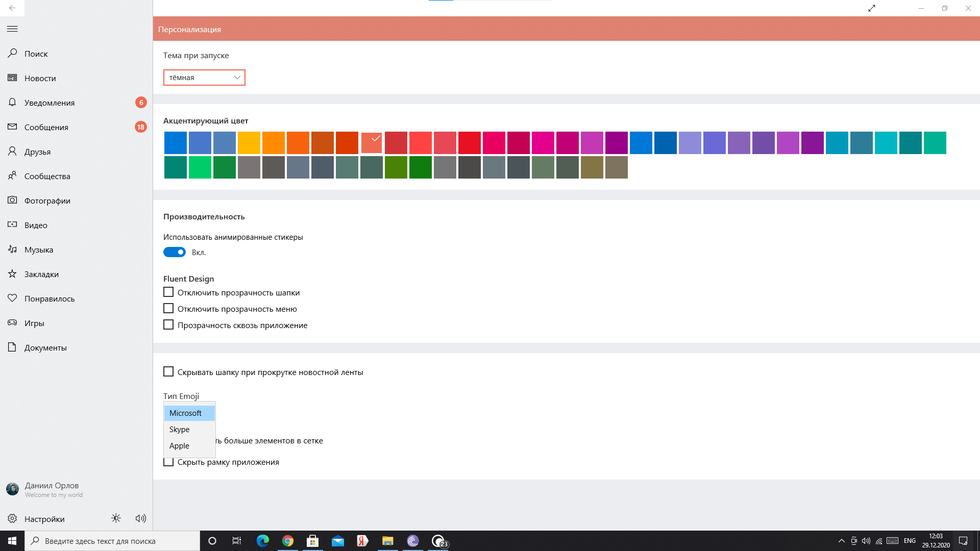
Task: Open Notifications with bell icon
Action: tap(49, 103)
